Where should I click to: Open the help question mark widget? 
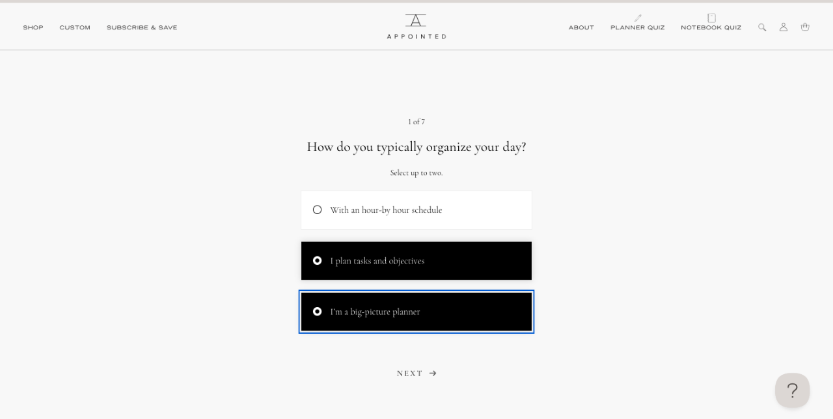pos(792,390)
